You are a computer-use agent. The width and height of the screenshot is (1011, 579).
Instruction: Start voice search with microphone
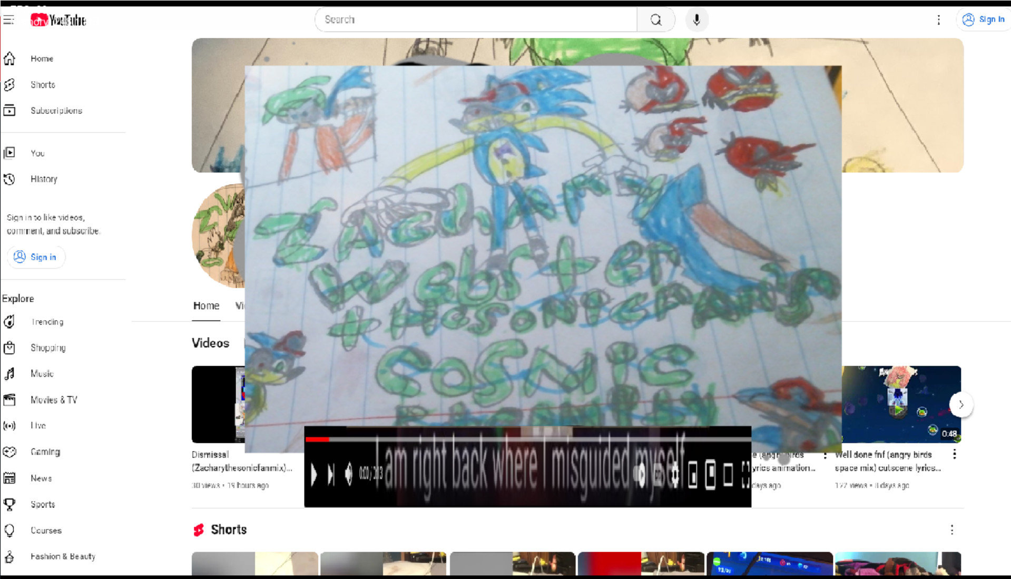(x=696, y=19)
